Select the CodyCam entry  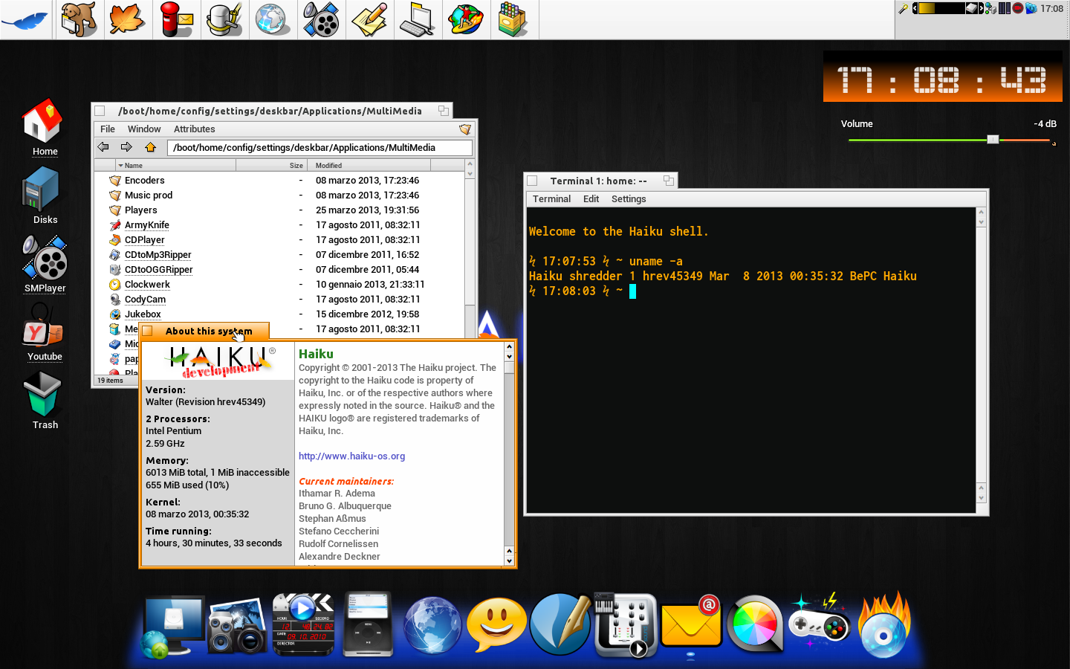(145, 300)
